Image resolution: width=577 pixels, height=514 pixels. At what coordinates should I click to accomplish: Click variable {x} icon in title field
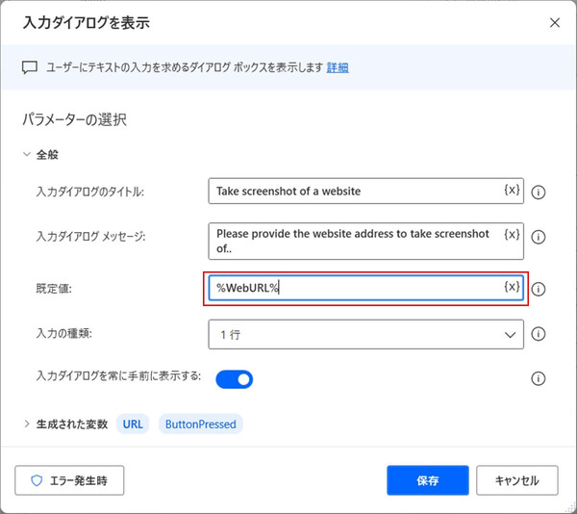pyautogui.click(x=512, y=190)
